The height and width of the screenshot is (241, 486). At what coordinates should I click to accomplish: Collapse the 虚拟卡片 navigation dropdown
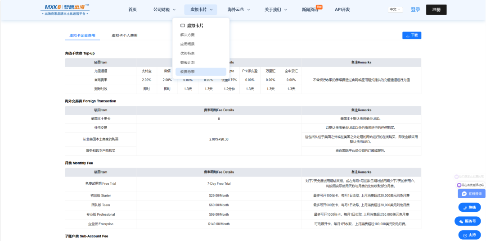pos(201,9)
